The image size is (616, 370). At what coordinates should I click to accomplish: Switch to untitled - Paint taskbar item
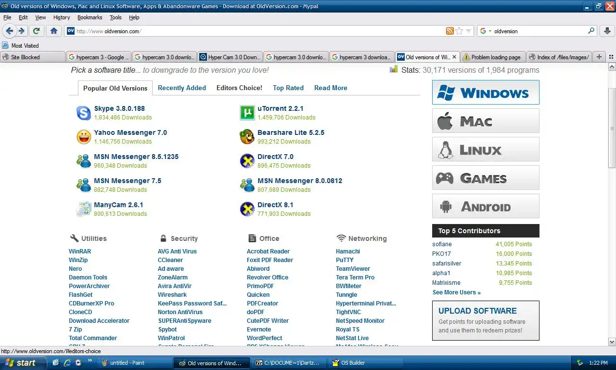coord(135,363)
